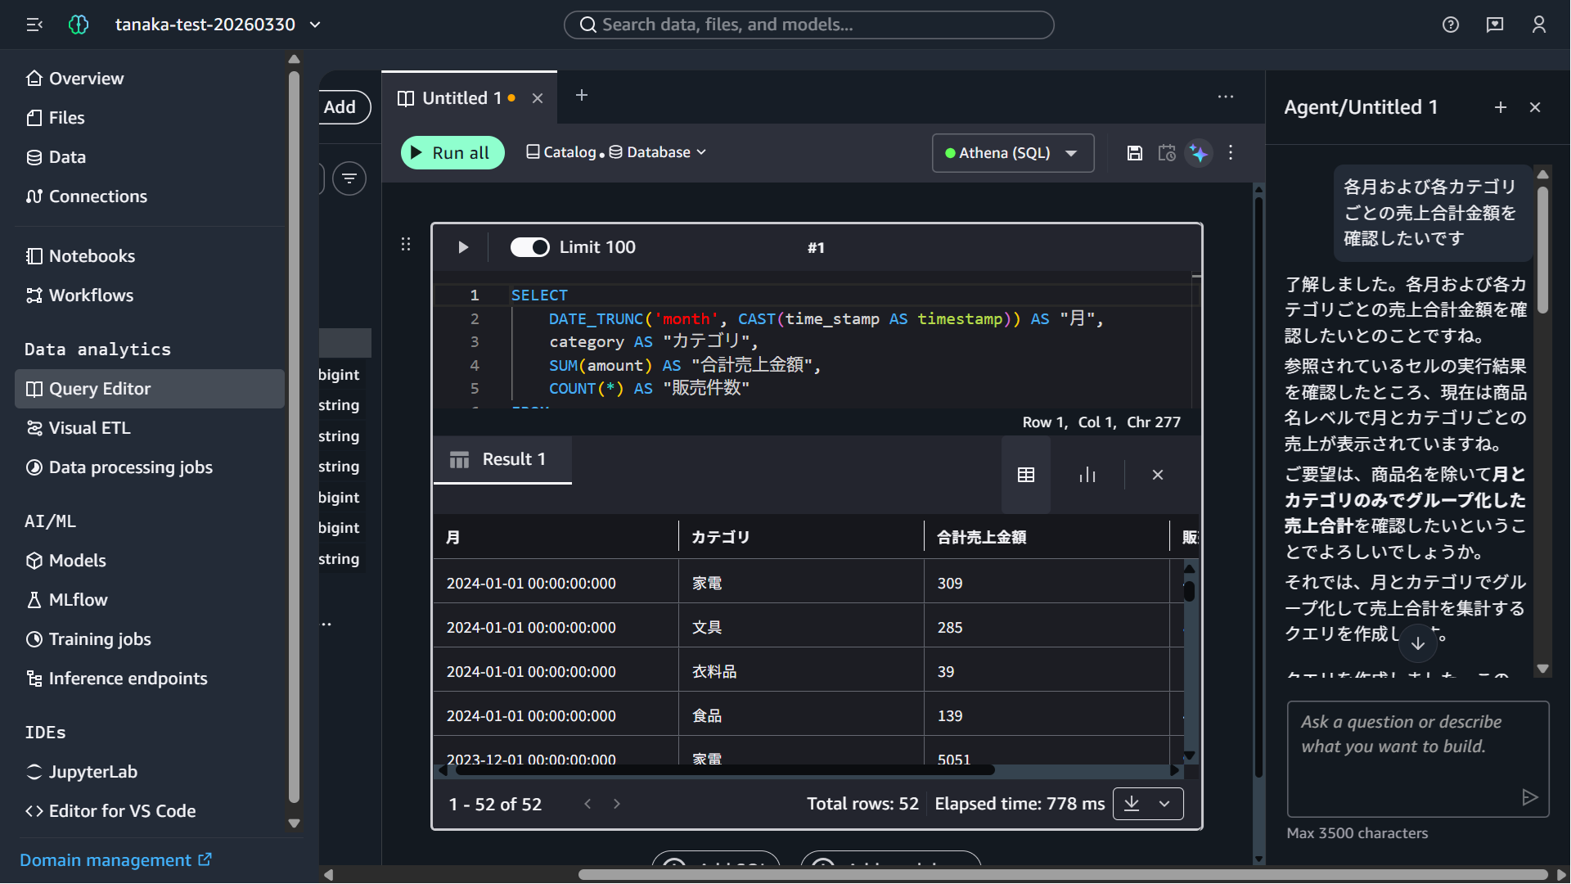The width and height of the screenshot is (1571, 884).
Task: Open the Catalog Database selector dropdown
Action: click(x=616, y=152)
